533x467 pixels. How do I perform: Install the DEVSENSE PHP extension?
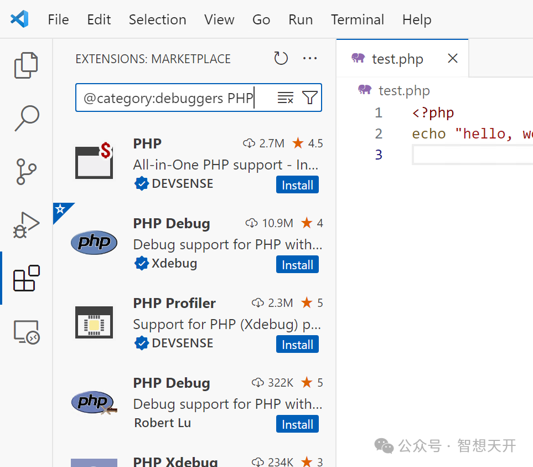[x=297, y=184]
